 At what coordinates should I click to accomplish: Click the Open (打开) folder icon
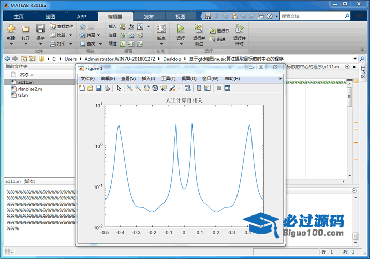tap(26, 29)
